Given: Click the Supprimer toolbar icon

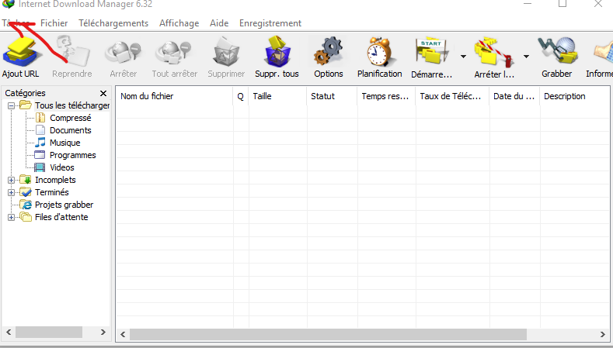Looking at the screenshot, I should 226,52.
